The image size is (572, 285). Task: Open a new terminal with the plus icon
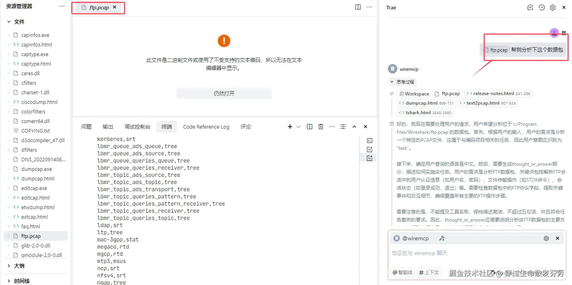[290, 127]
